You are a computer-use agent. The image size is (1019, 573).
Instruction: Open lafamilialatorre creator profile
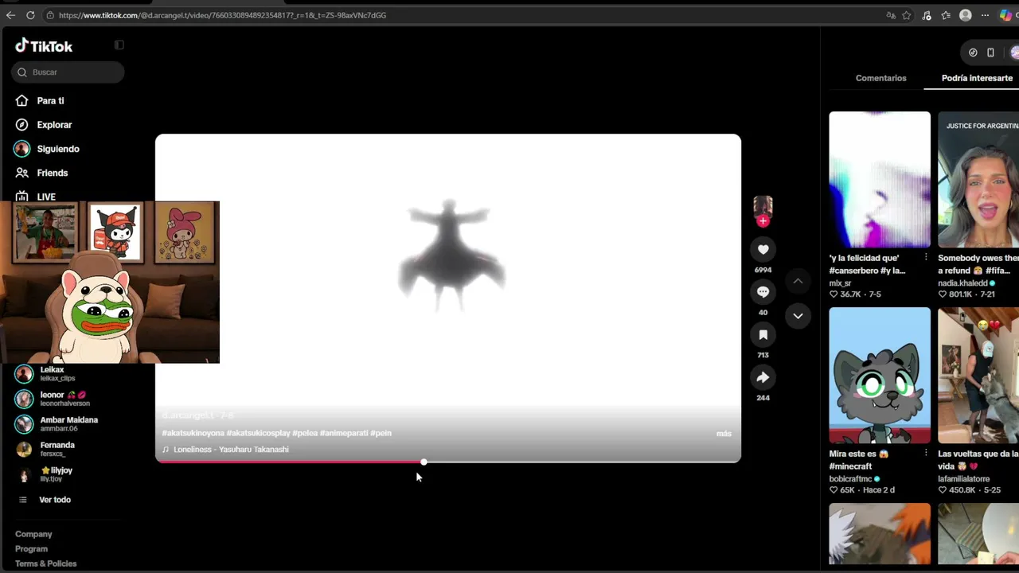click(964, 479)
